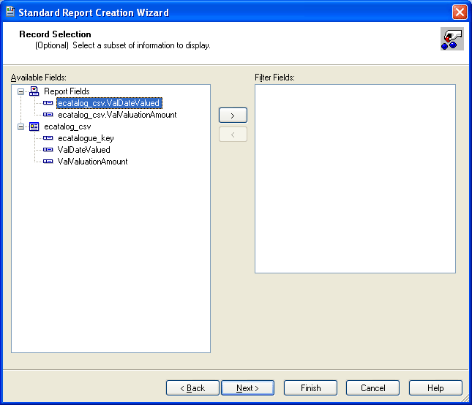Click field icon next to table's ValValuationAmount

tap(48, 162)
